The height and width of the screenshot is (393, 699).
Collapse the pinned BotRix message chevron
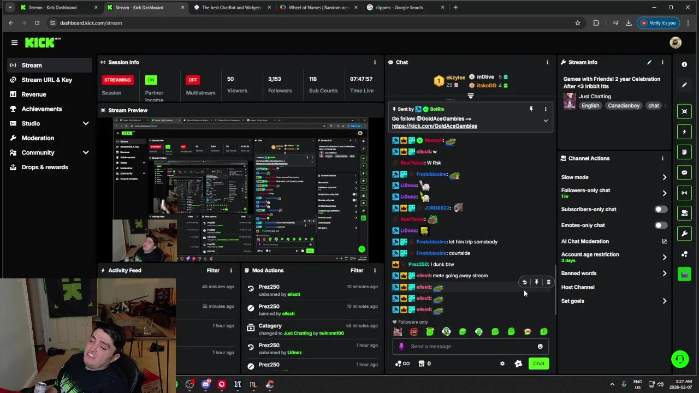(545, 121)
